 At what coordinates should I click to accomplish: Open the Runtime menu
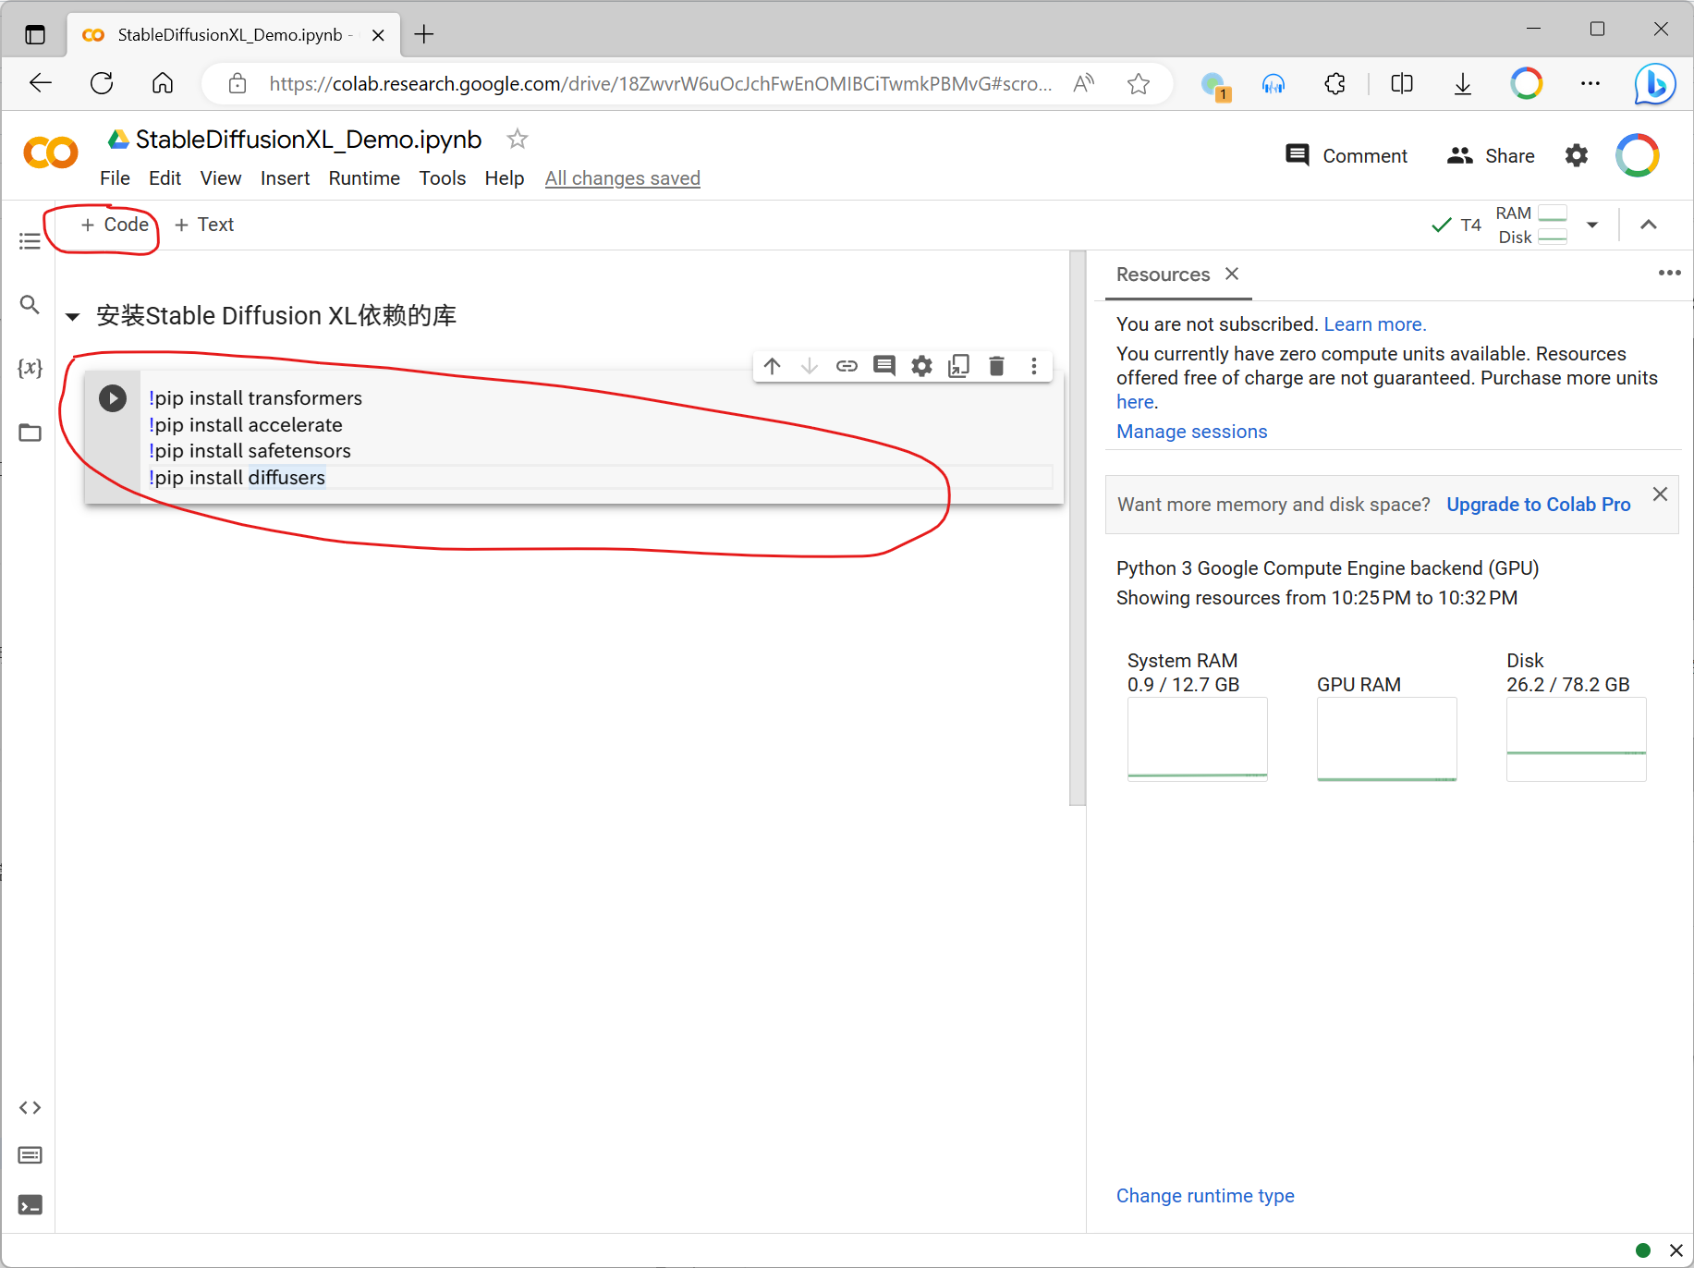[364, 178]
